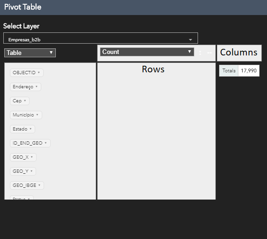
Task: Select the Estado field label
Action: 20,129
